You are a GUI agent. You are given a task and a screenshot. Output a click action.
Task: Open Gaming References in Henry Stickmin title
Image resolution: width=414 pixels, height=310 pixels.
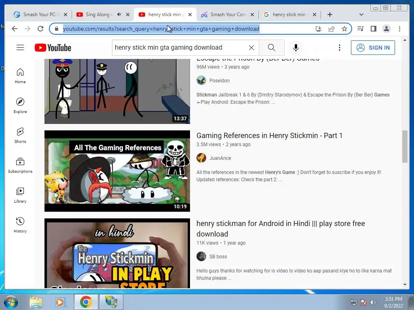(269, 136)
